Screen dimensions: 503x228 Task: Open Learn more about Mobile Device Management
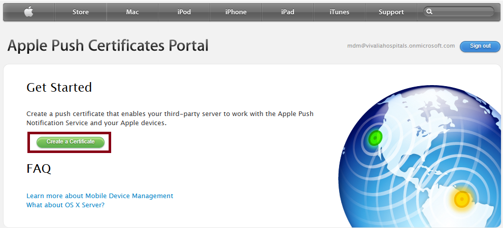[100, 196]
